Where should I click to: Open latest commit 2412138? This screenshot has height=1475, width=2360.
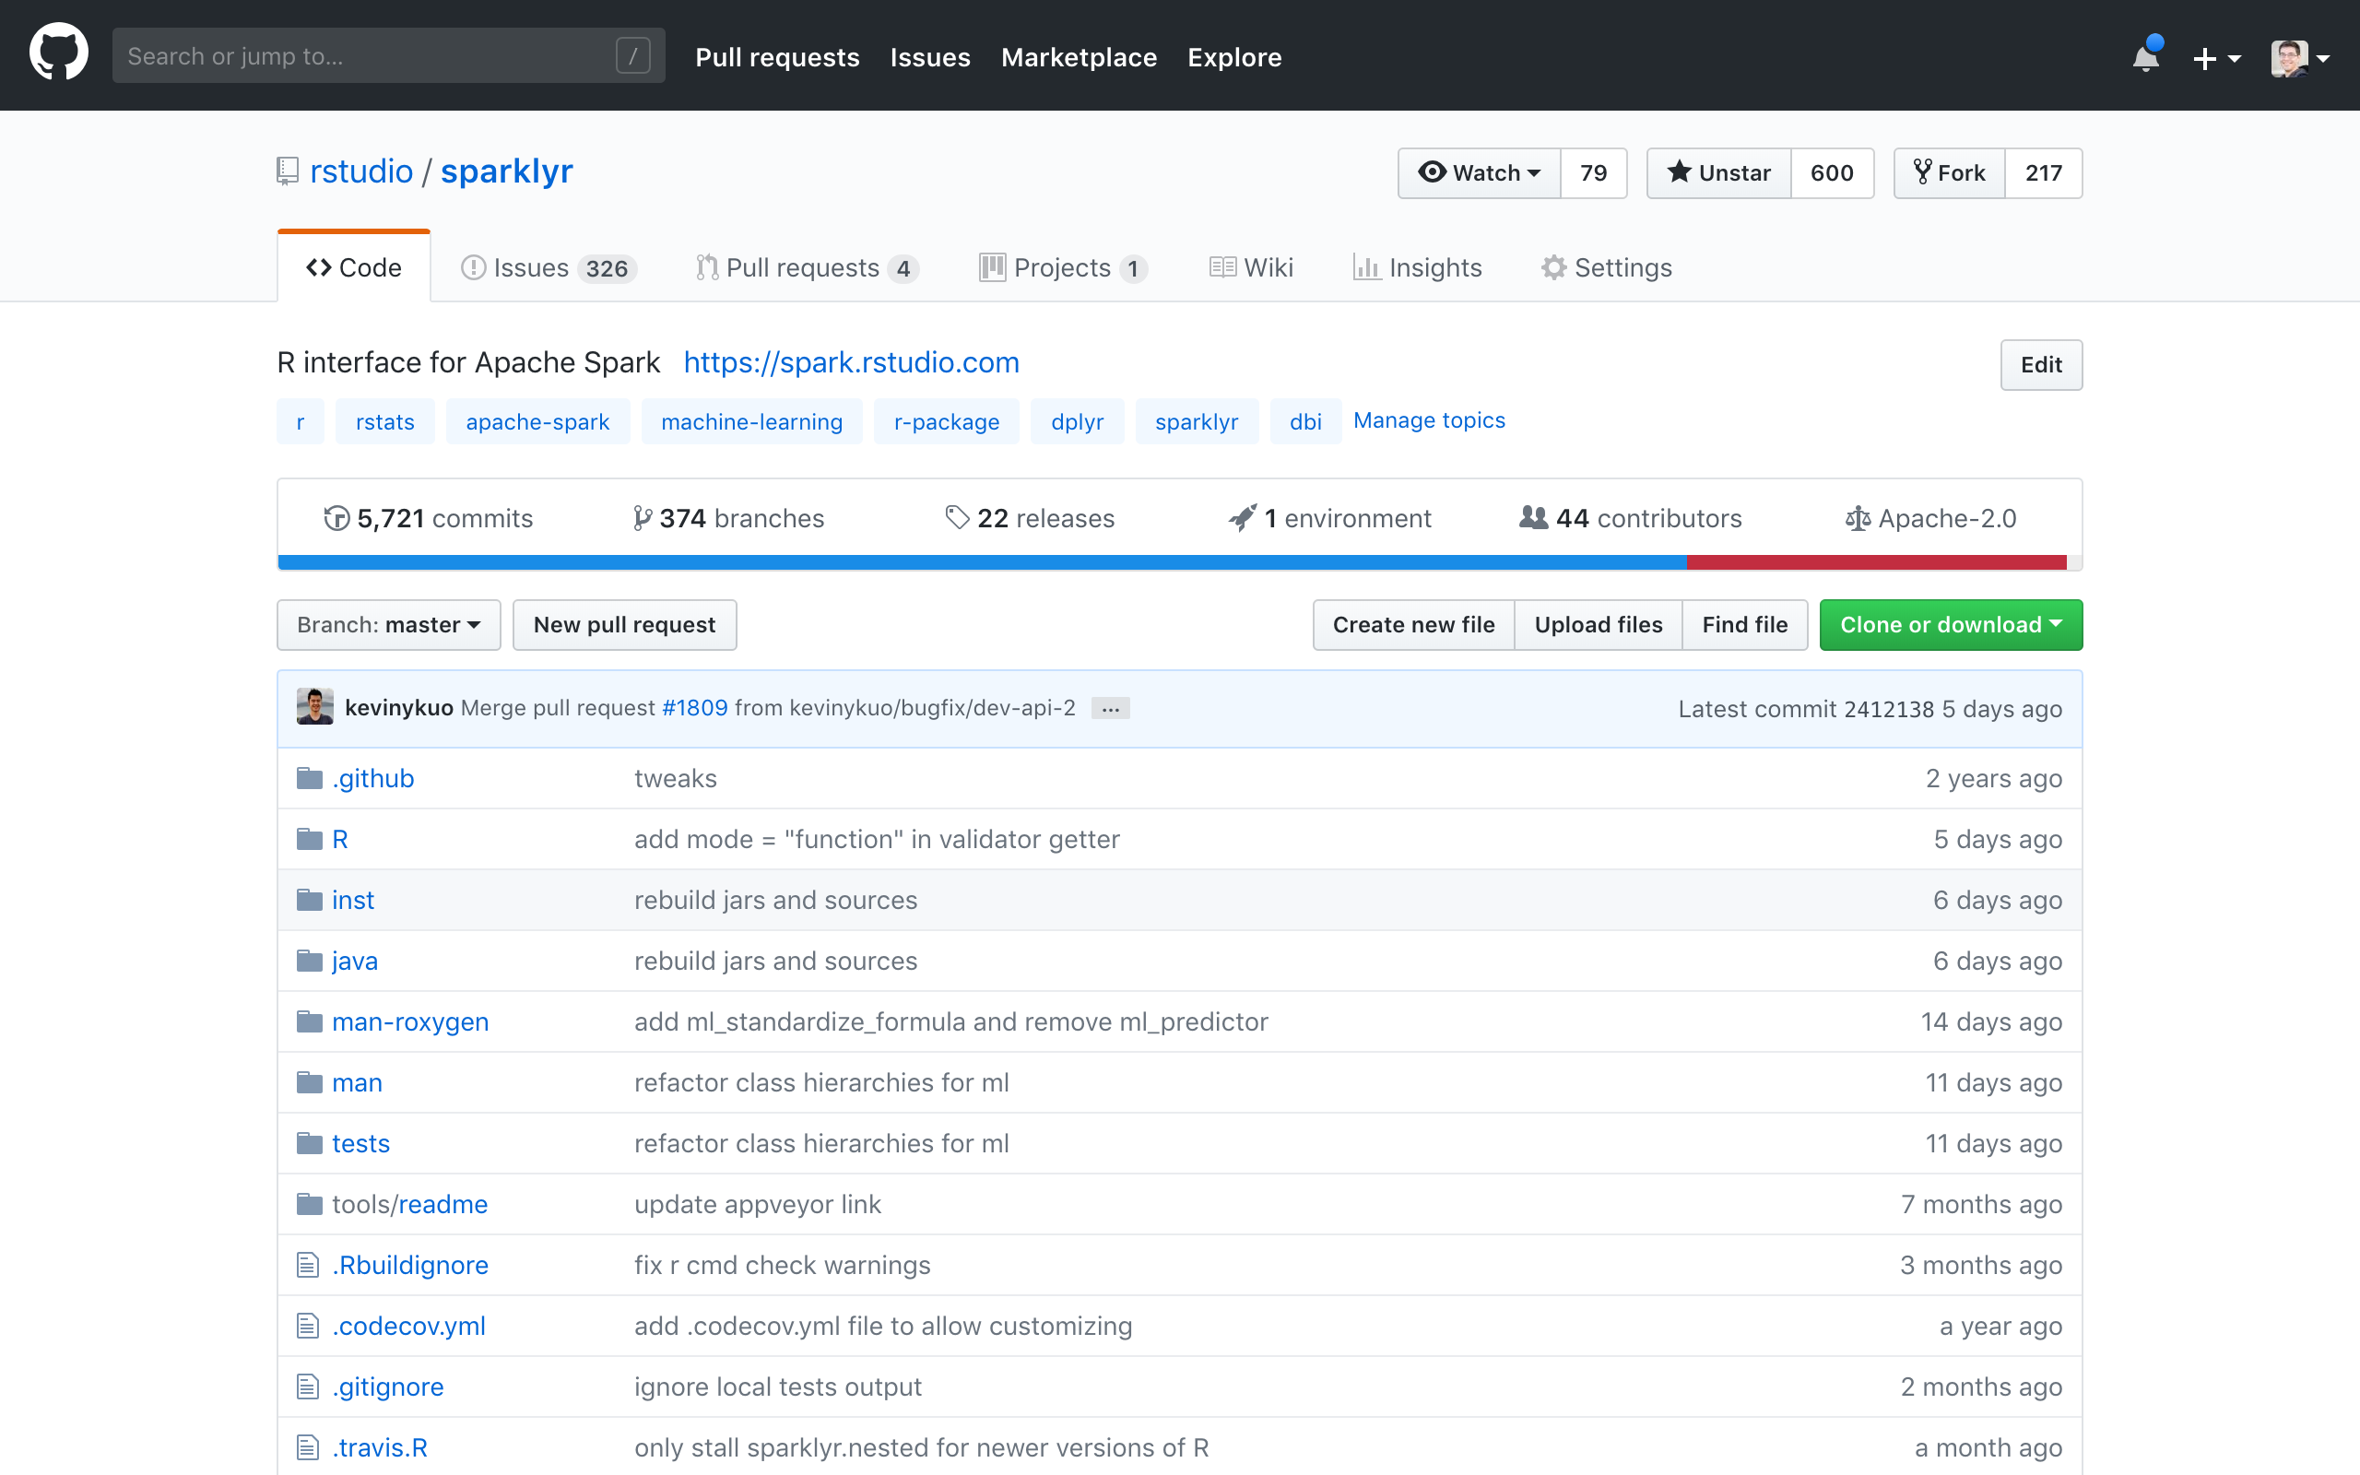pos(1888,709)
